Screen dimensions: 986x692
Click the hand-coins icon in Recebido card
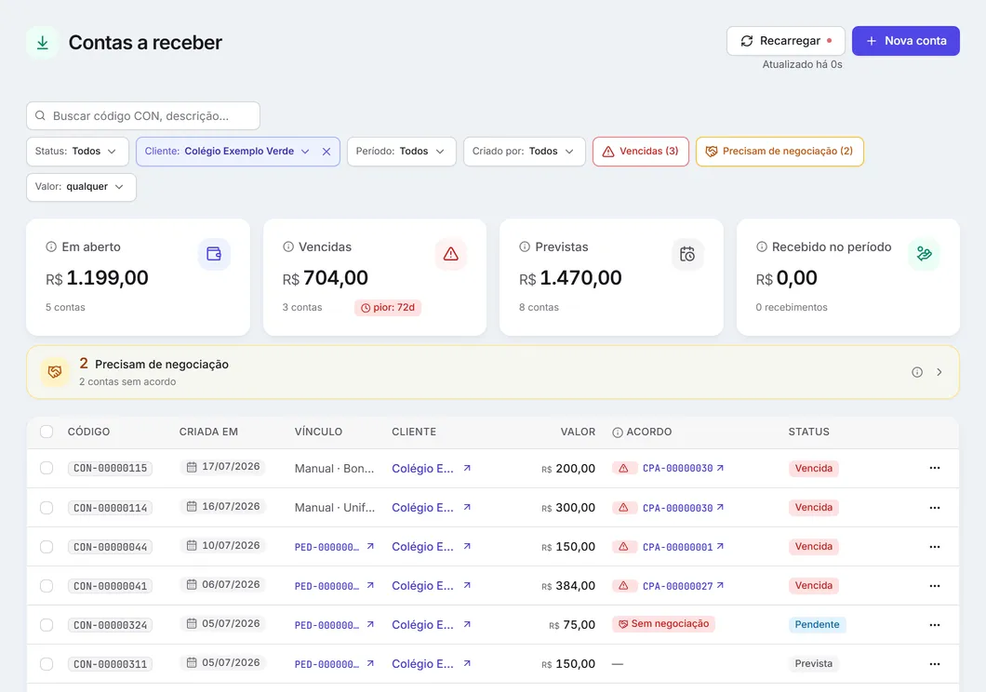click(x=924, y=254)
